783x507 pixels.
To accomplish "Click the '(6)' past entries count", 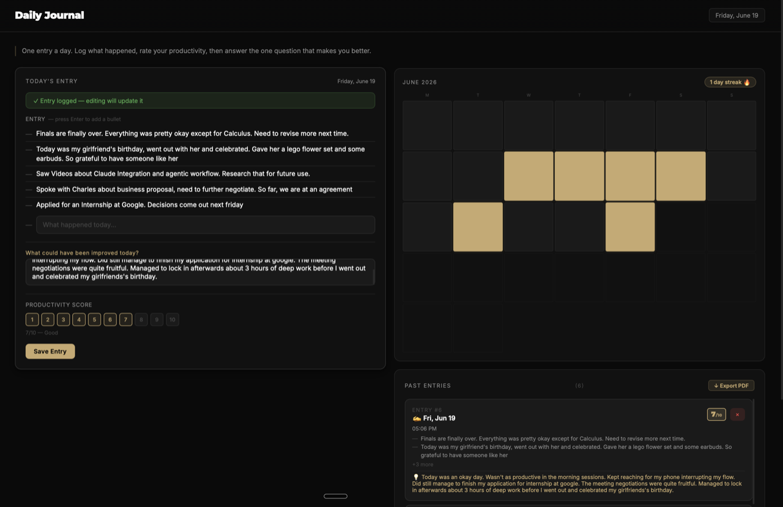I will pos(579,385).
